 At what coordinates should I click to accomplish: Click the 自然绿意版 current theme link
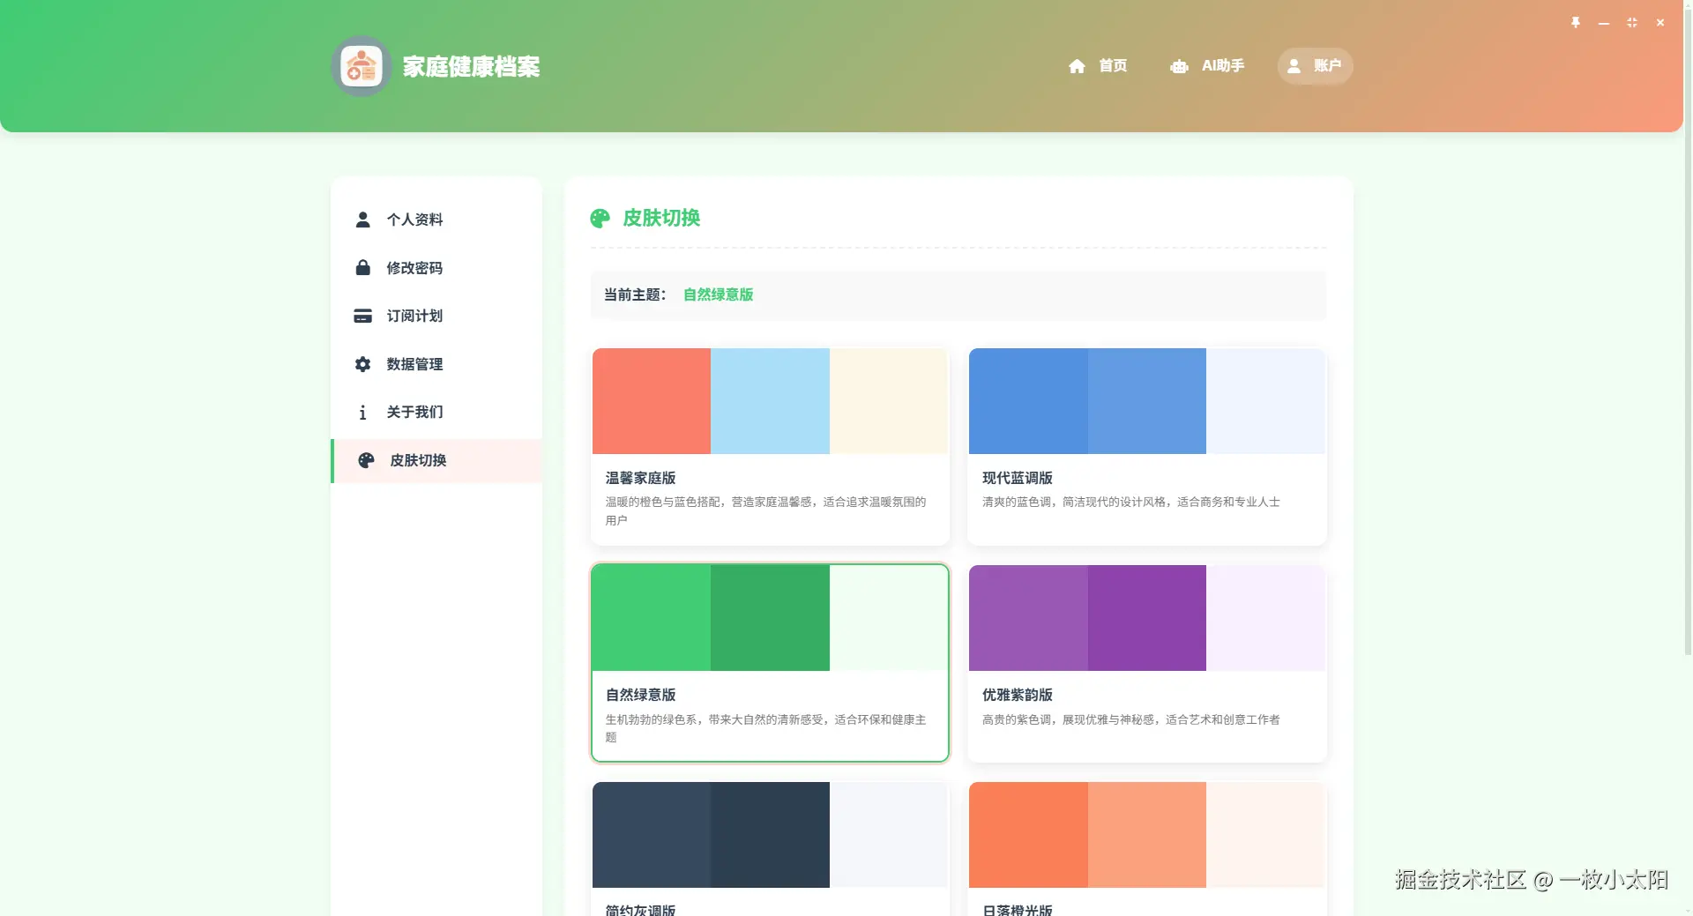tap(717, 294)
